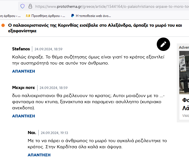Click the black pencil write-comment button
Screen dimensions: 189x163
[x=163, y=44]
